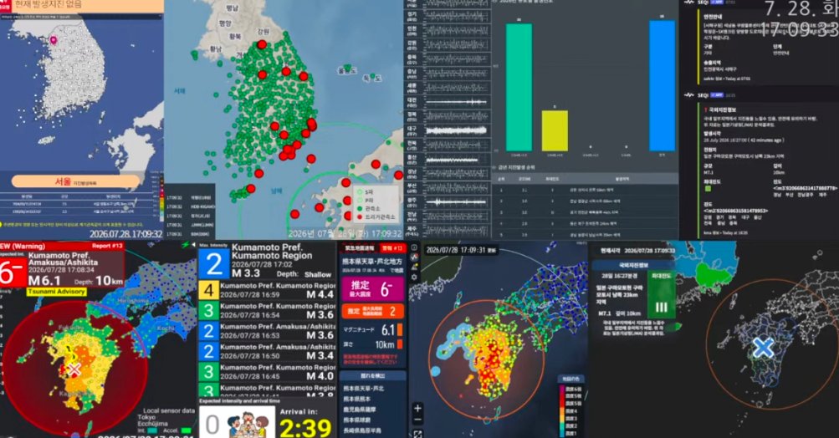
Task: Click the alert icon above the sidebar gear
Action: tap(415, 267)
